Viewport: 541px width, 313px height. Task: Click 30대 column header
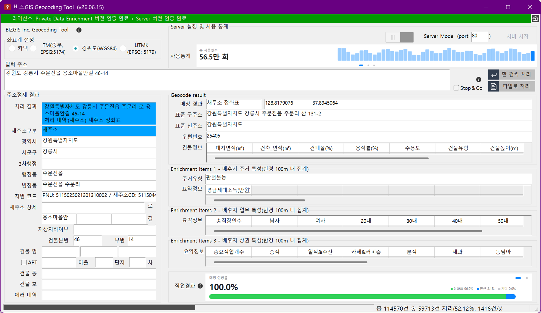tap(411, 221)
